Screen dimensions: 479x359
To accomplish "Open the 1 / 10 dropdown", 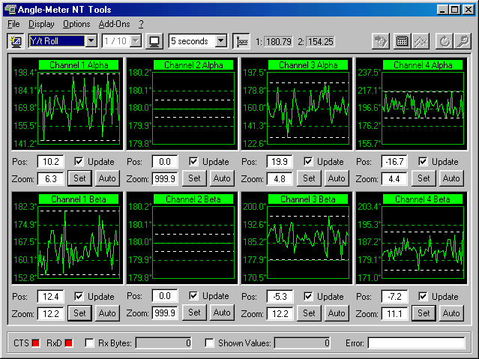I will click(x=136, y=41).
